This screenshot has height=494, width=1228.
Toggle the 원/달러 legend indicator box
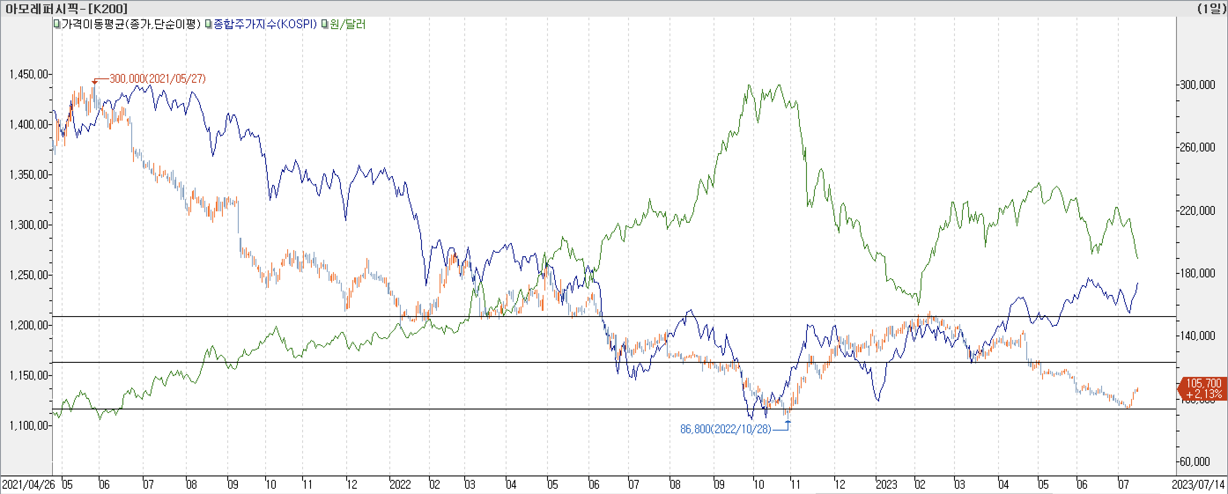point(325,24)
